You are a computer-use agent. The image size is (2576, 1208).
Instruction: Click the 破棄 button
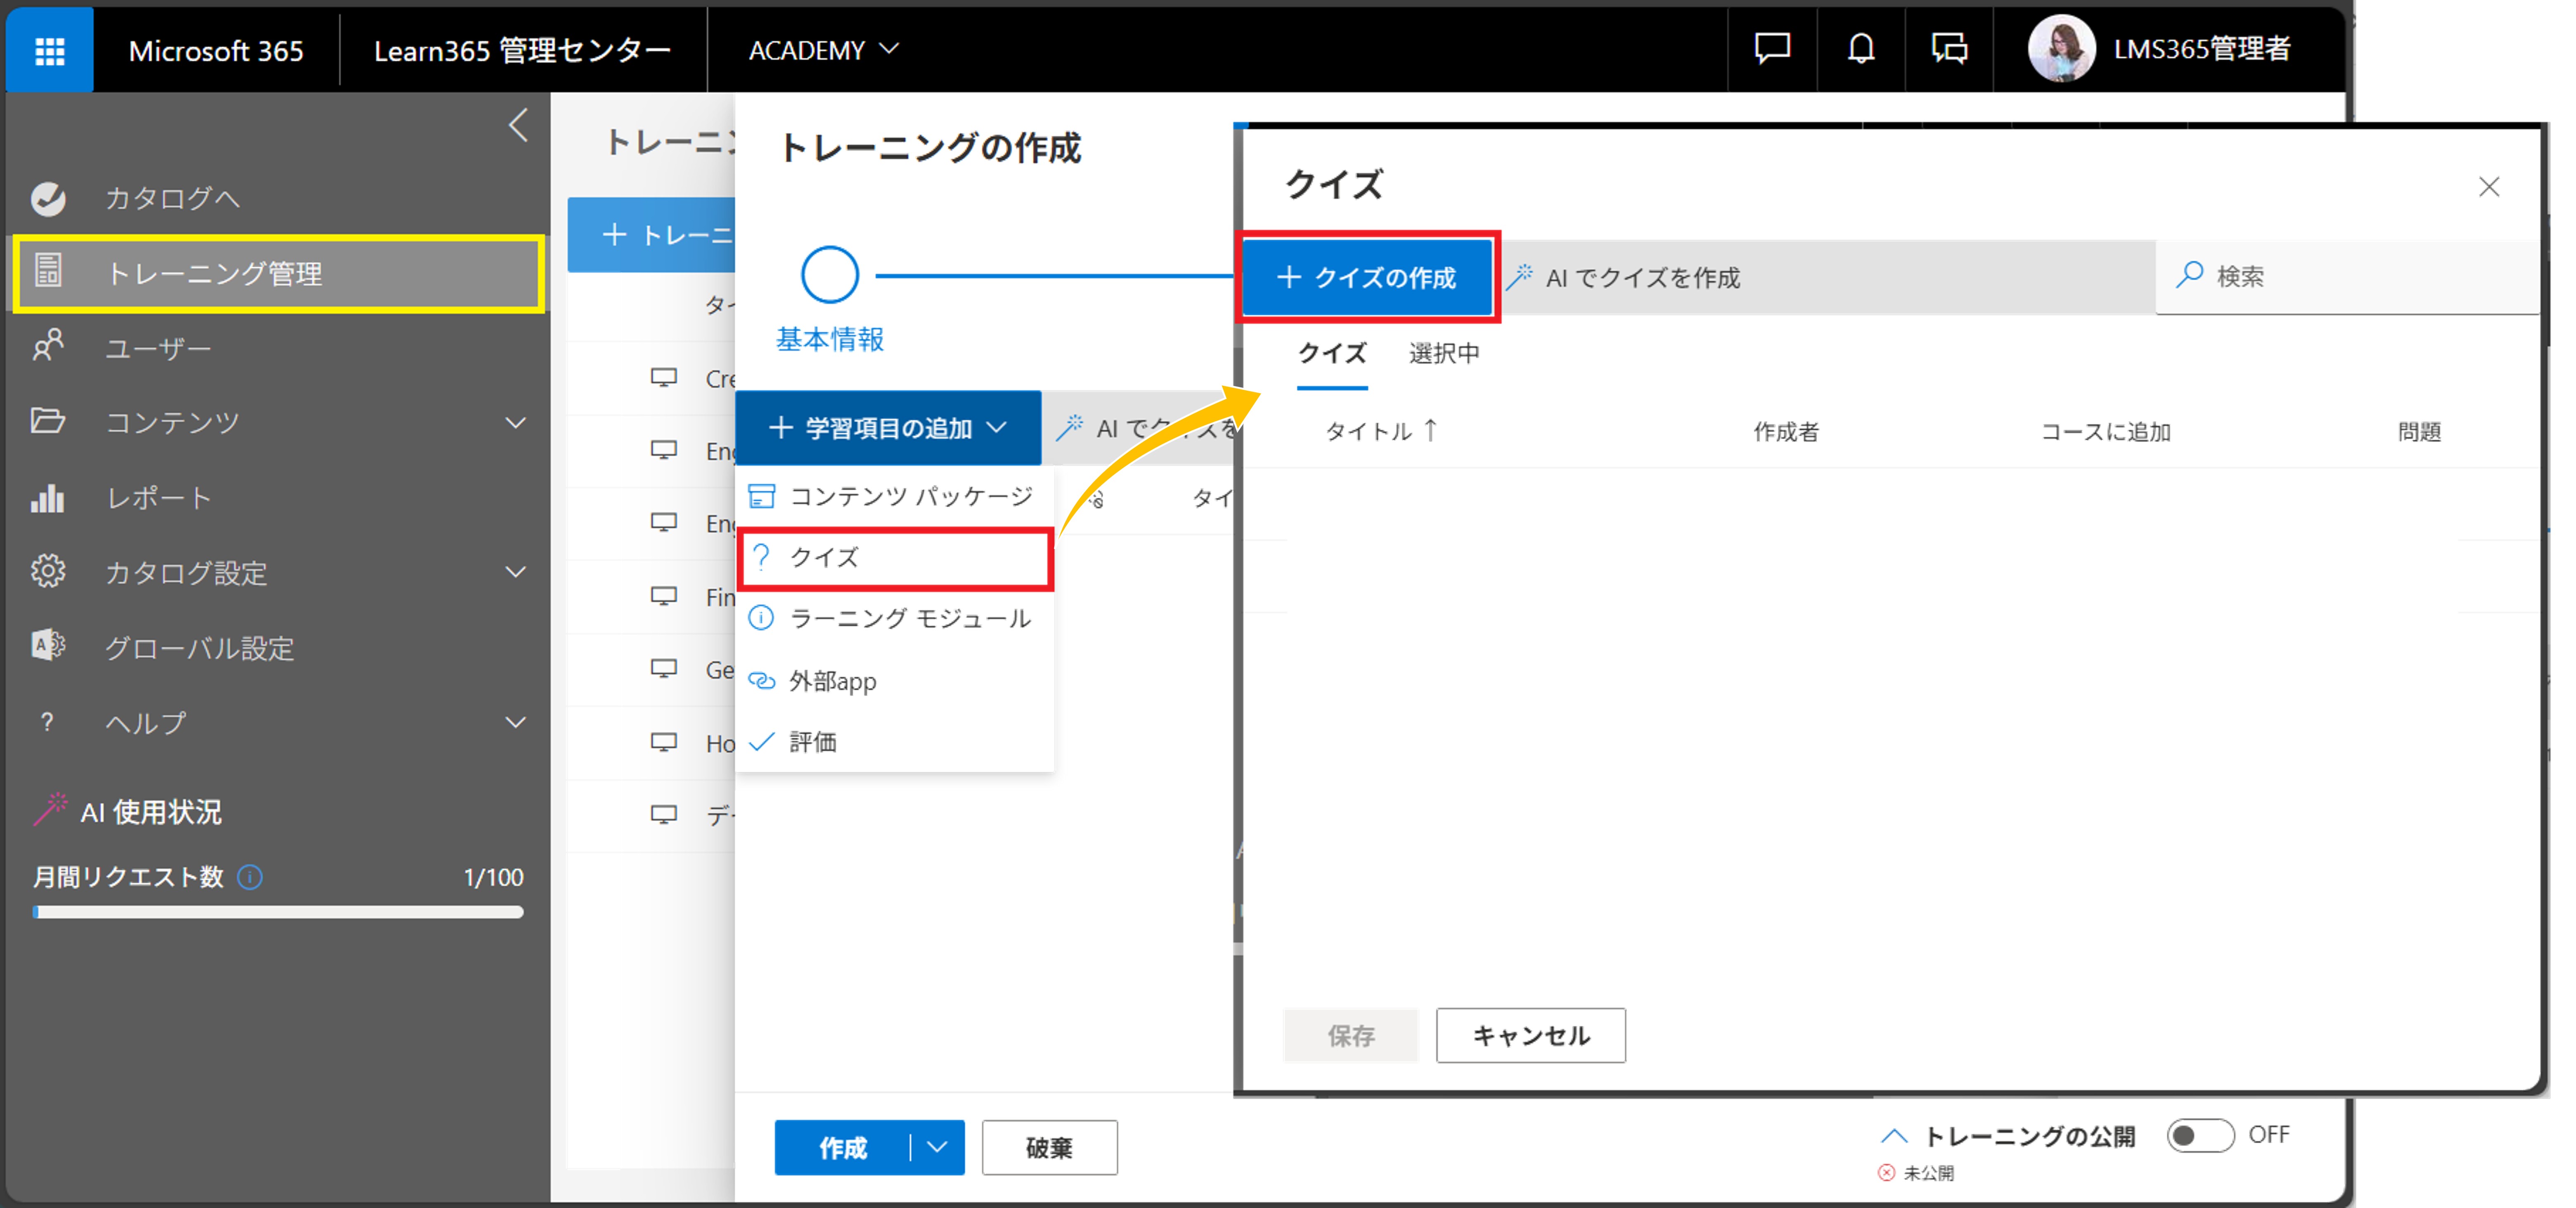pyautogui.click(x=1049, y=1148)
